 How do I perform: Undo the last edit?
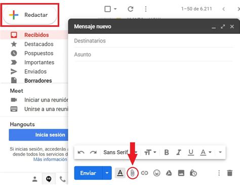(x=81, y=152)
